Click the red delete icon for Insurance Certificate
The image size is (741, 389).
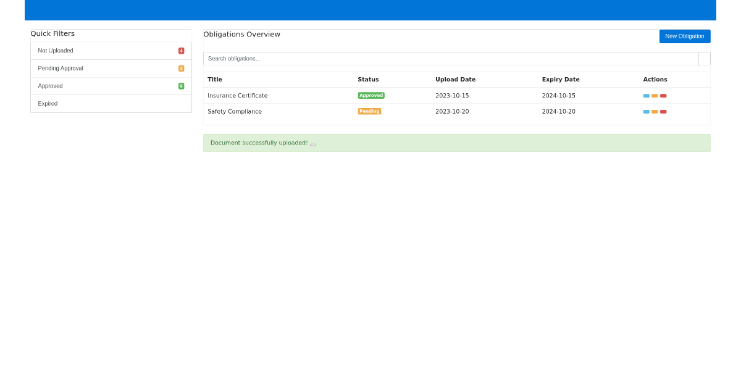[663, 96]
